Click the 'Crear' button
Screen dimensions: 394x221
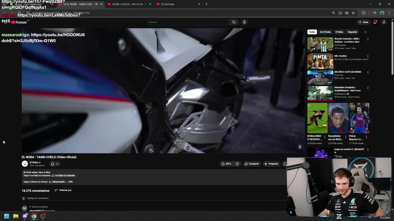[x=363, y=22]
